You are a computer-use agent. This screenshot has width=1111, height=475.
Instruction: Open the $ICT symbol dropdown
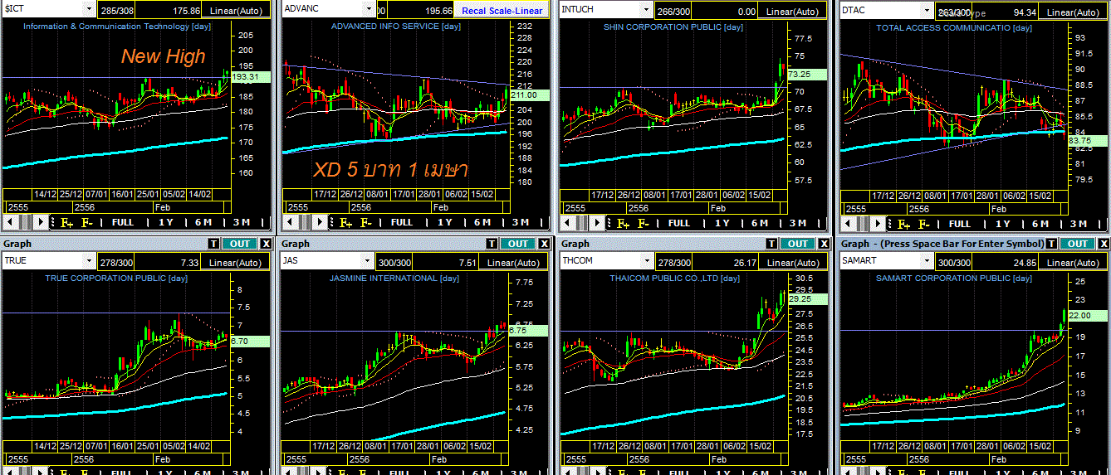89,9
